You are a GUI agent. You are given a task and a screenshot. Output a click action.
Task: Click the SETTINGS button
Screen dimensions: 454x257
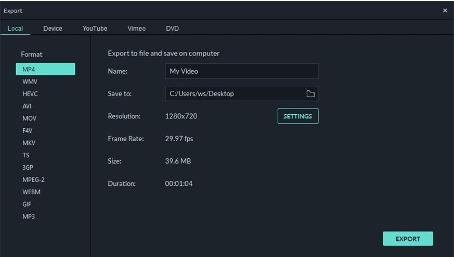[298, 116]
